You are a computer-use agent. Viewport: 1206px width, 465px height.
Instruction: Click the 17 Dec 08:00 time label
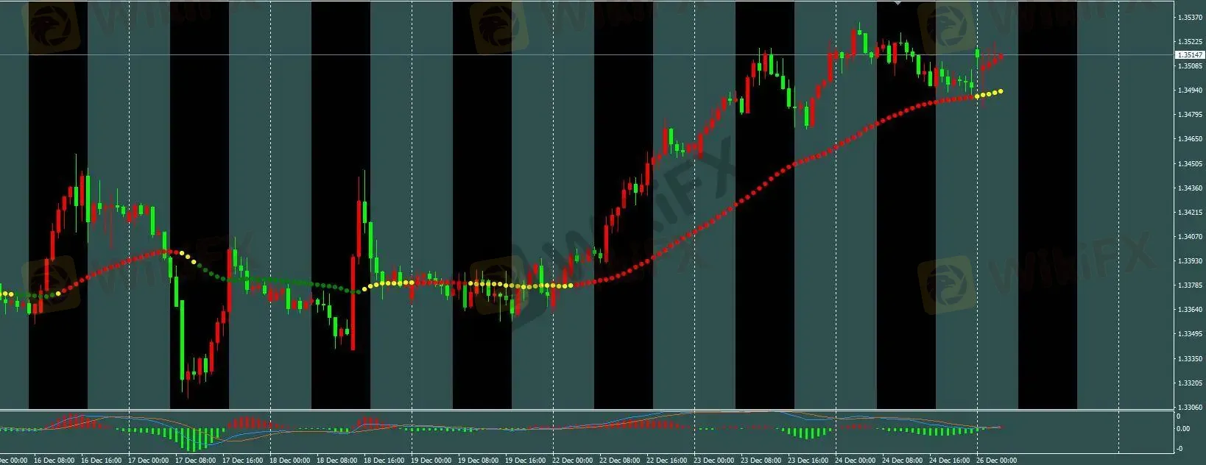[195, 461]
